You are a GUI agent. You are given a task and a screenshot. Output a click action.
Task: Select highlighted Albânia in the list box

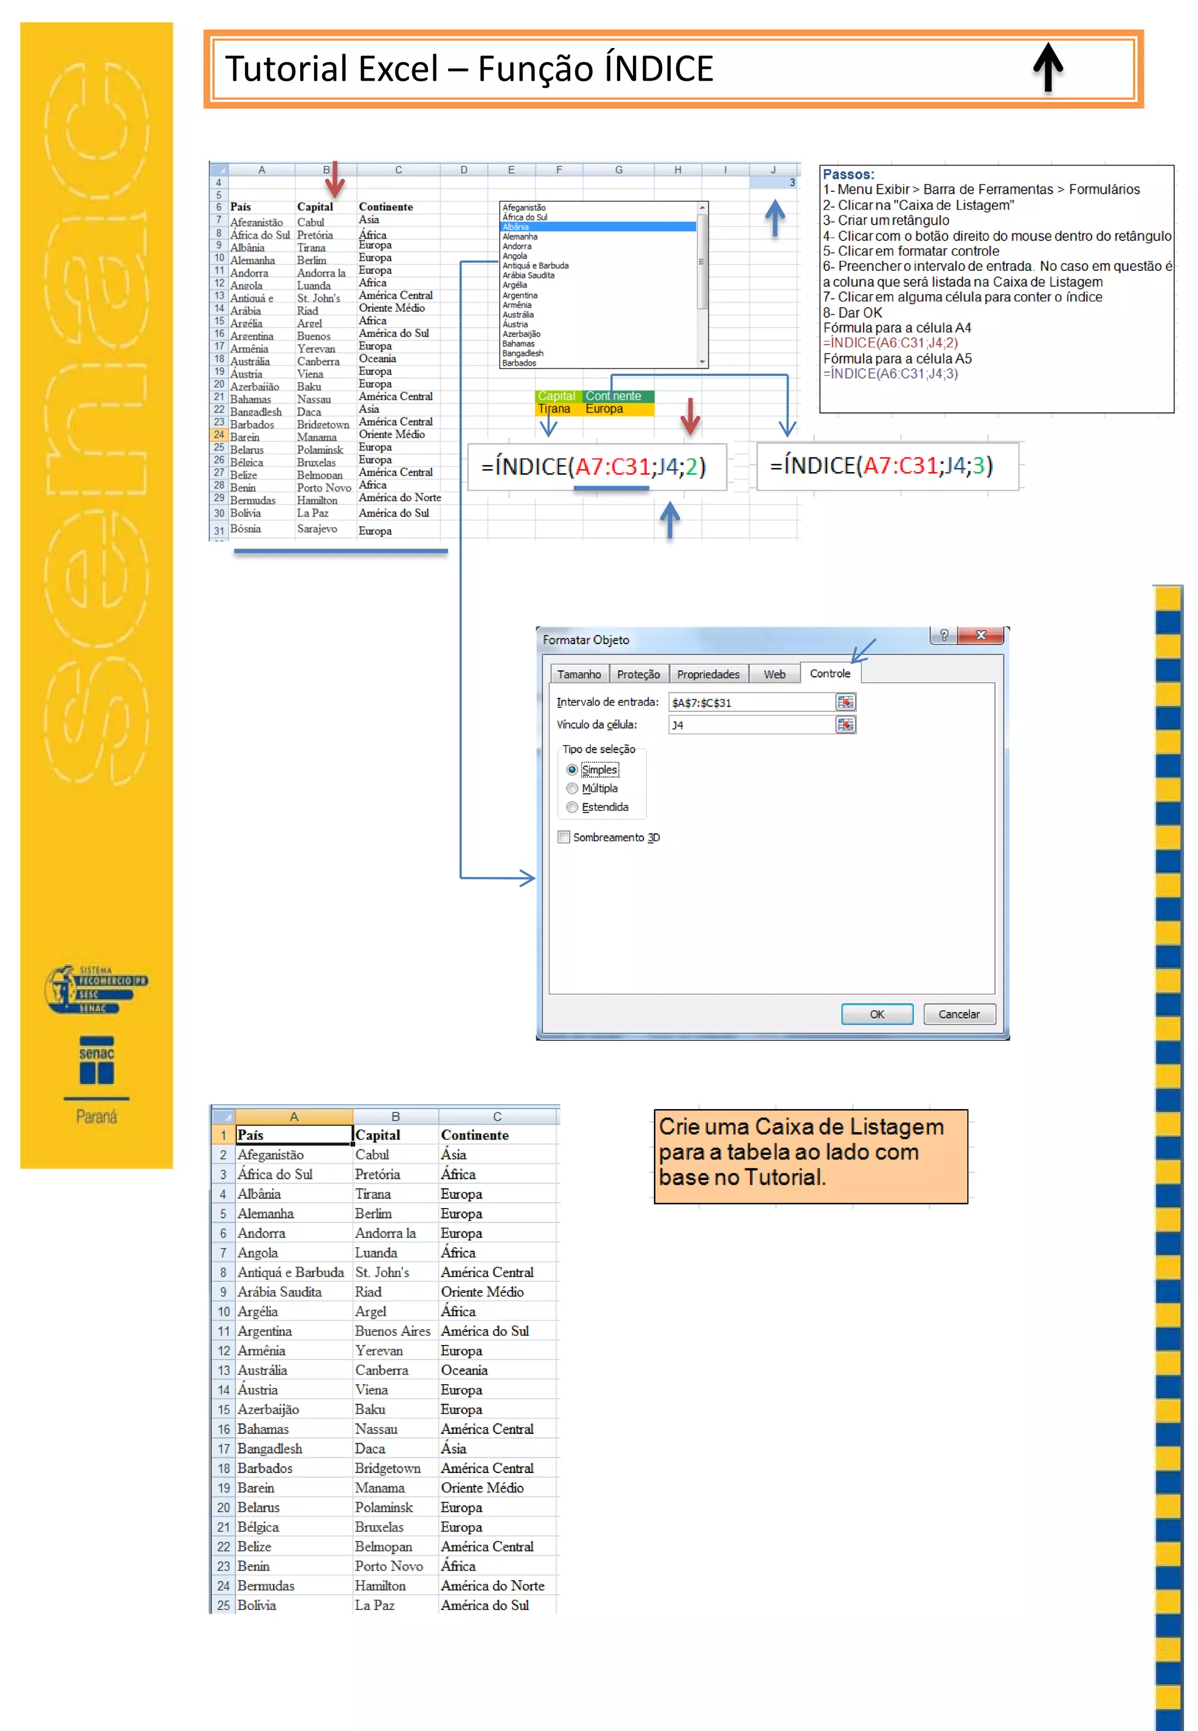click(599, 227)
